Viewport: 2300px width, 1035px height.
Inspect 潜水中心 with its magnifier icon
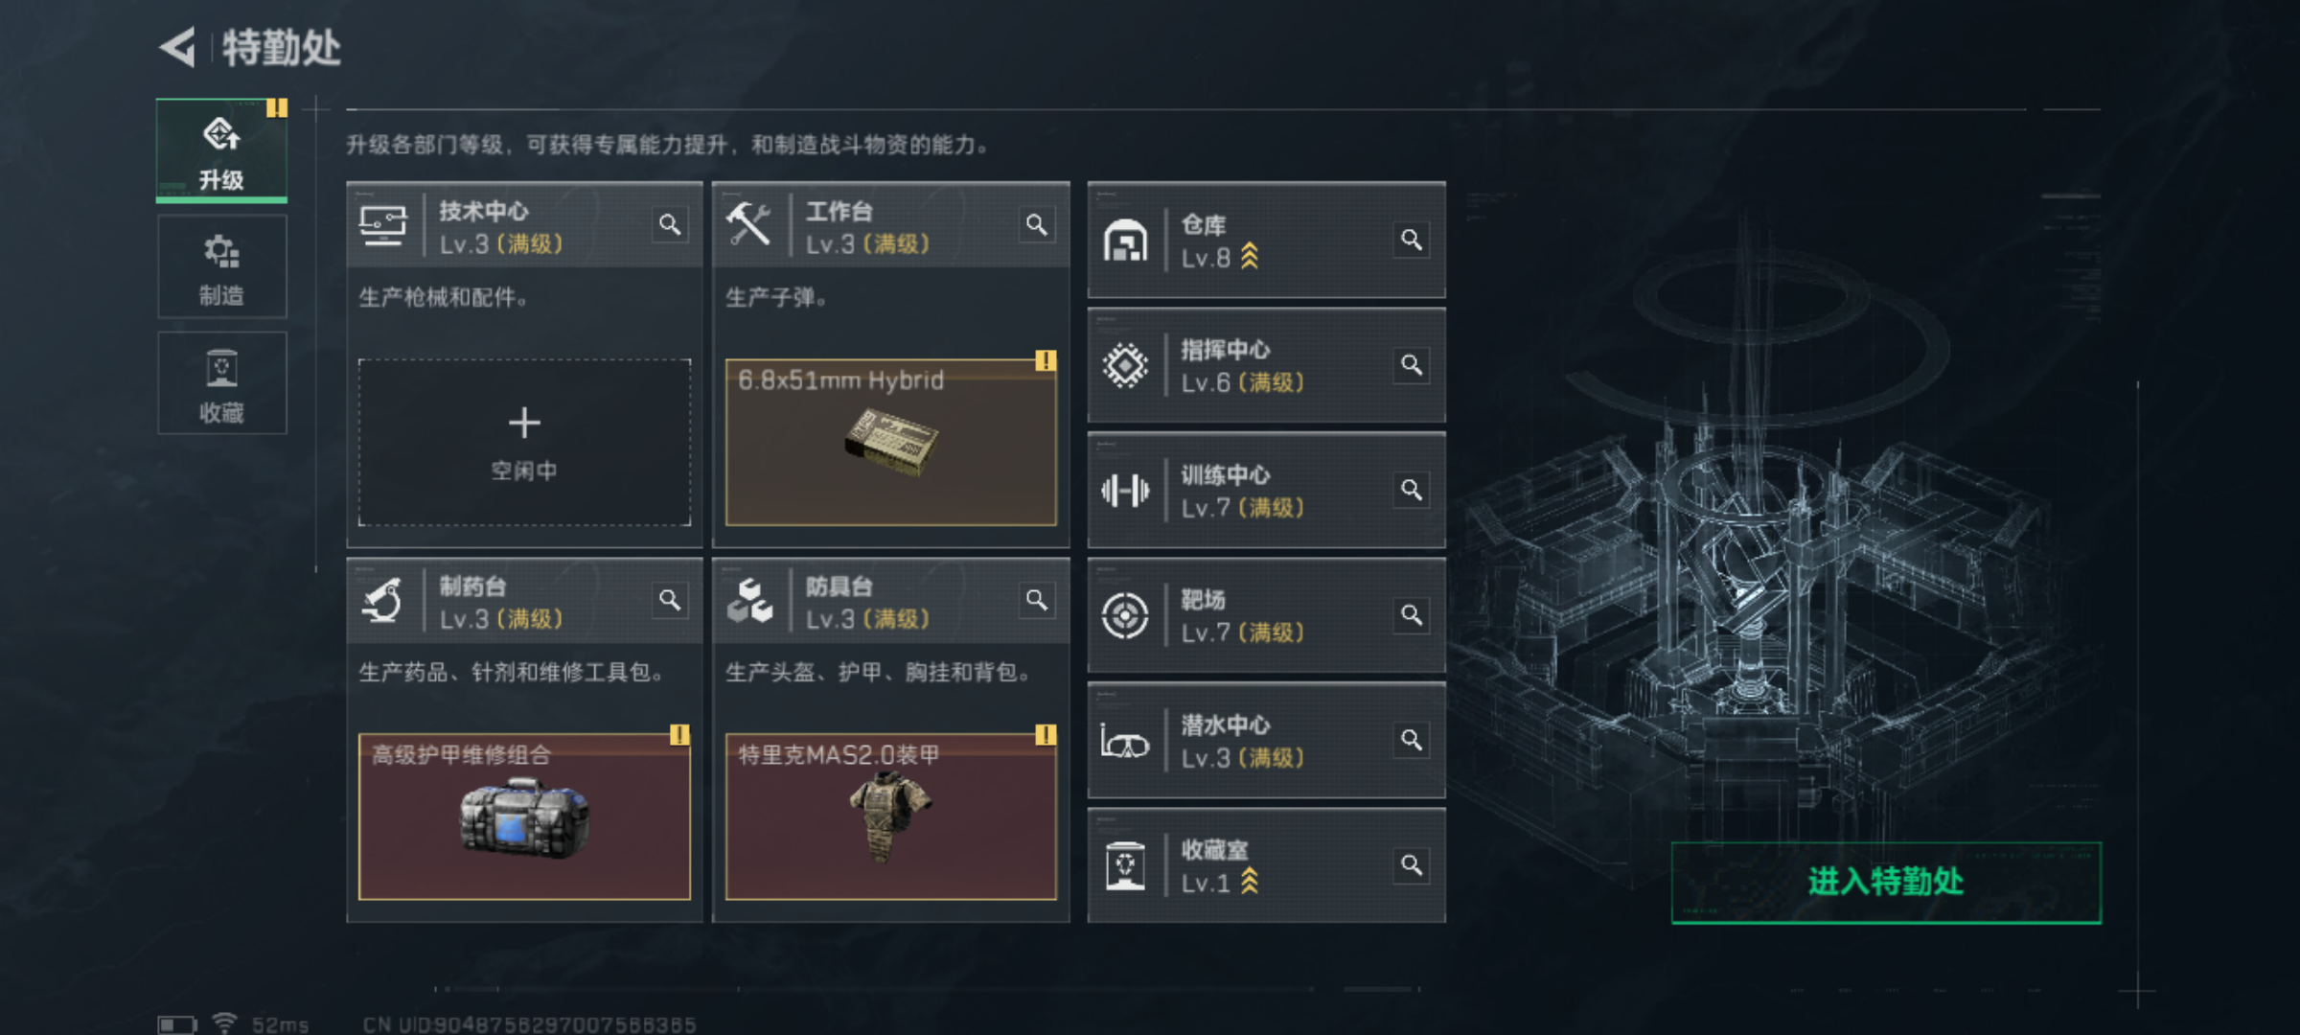(1412, 740)
